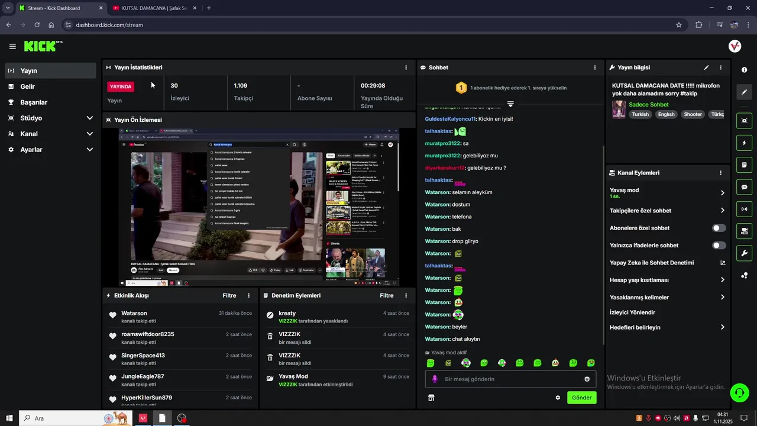Click the green headset support button
This screenshot has height=426, width=757.
pos(739,392)
